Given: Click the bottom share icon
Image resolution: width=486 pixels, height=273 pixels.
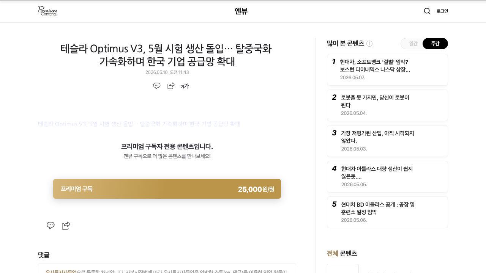Looking at the screenshot, I should pos(66,225).
